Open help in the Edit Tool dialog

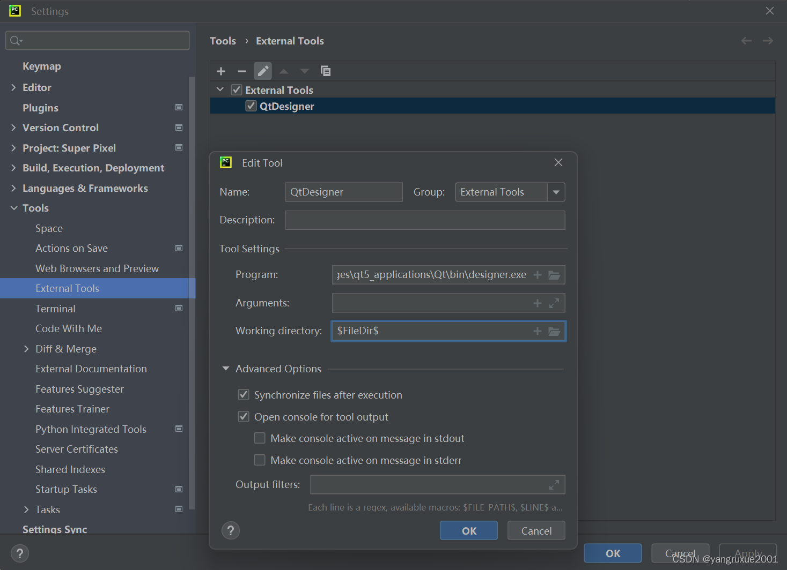pyautogui.click(x=231, y=530)
